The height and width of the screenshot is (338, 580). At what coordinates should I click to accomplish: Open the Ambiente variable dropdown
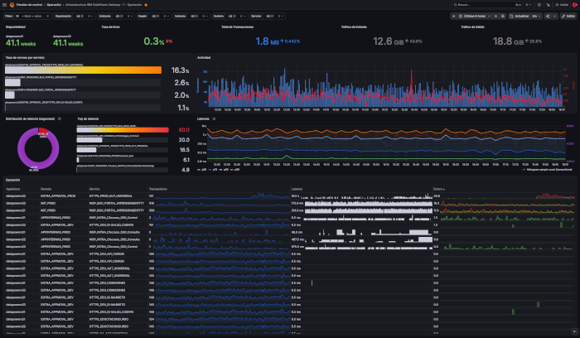coord(132,17)
